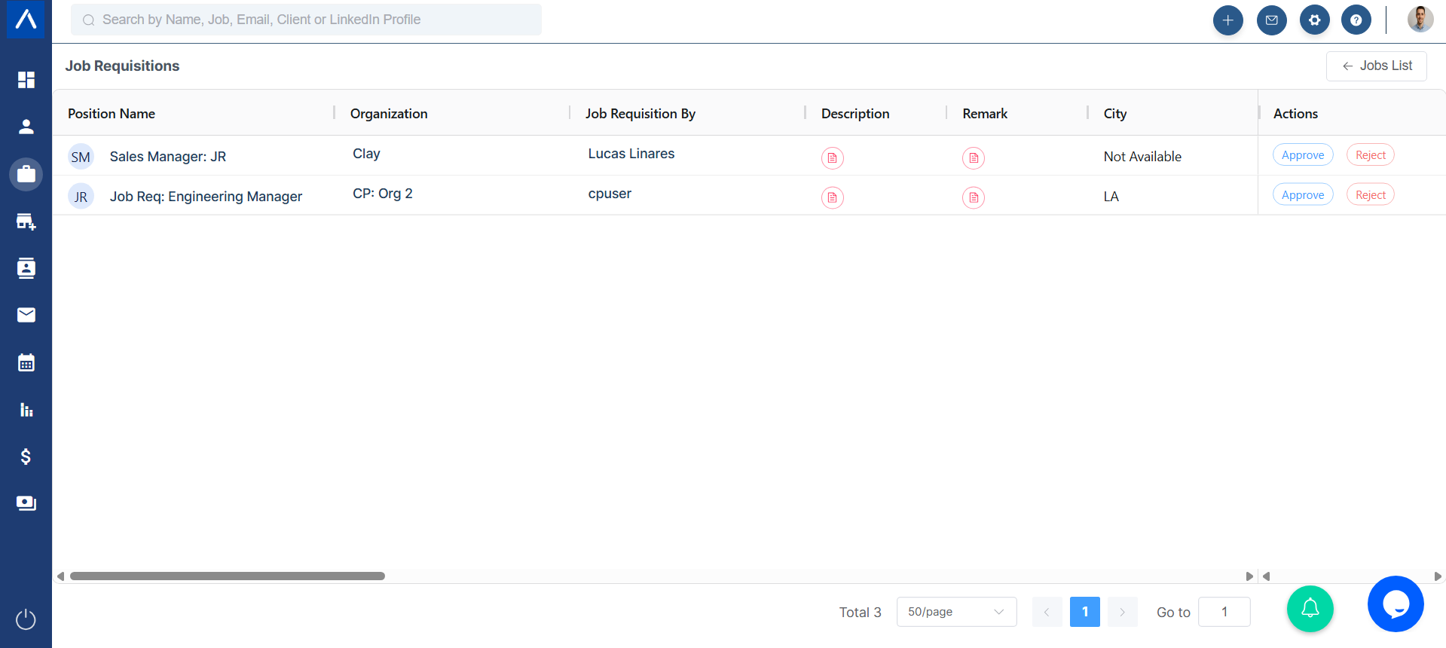Click the horizontal table scrollbar
The width and height of the screenshot is (1446, 648).
pos(228,576)
